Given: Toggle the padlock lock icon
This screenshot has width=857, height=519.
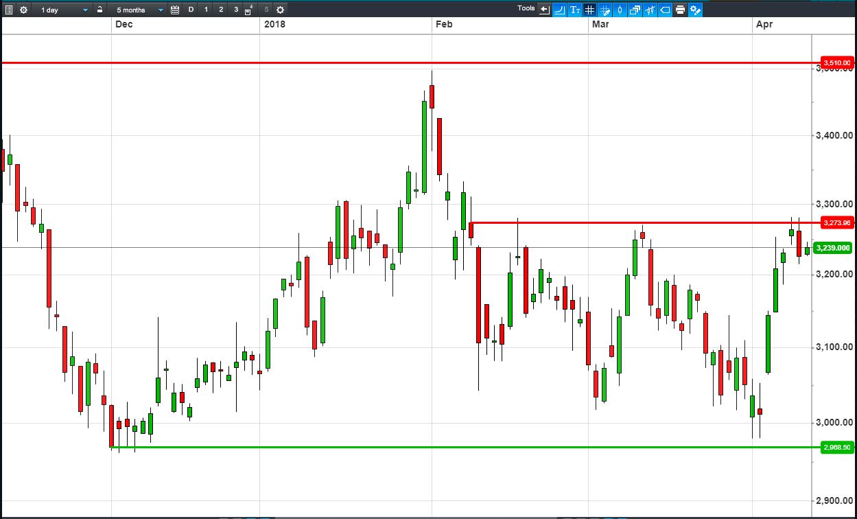Looking at the screenshot, I should coord(100,10).
